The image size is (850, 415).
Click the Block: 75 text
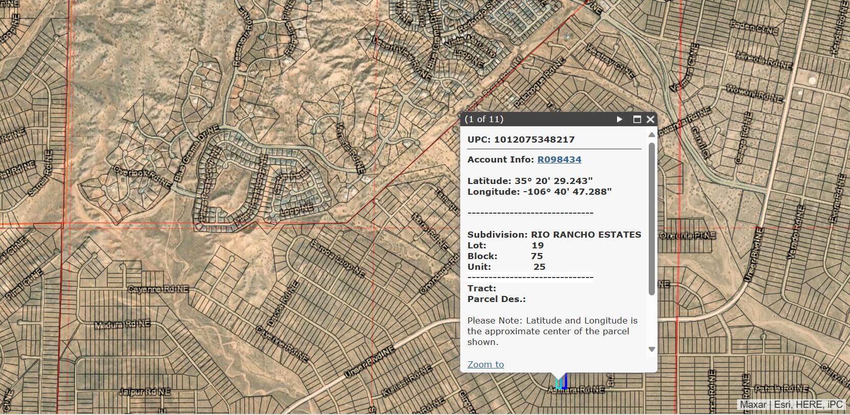505,256
